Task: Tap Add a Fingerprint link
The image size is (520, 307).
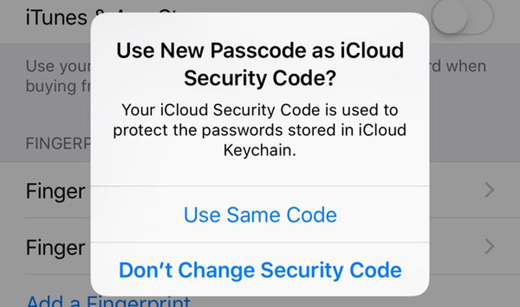Action: 108,300
